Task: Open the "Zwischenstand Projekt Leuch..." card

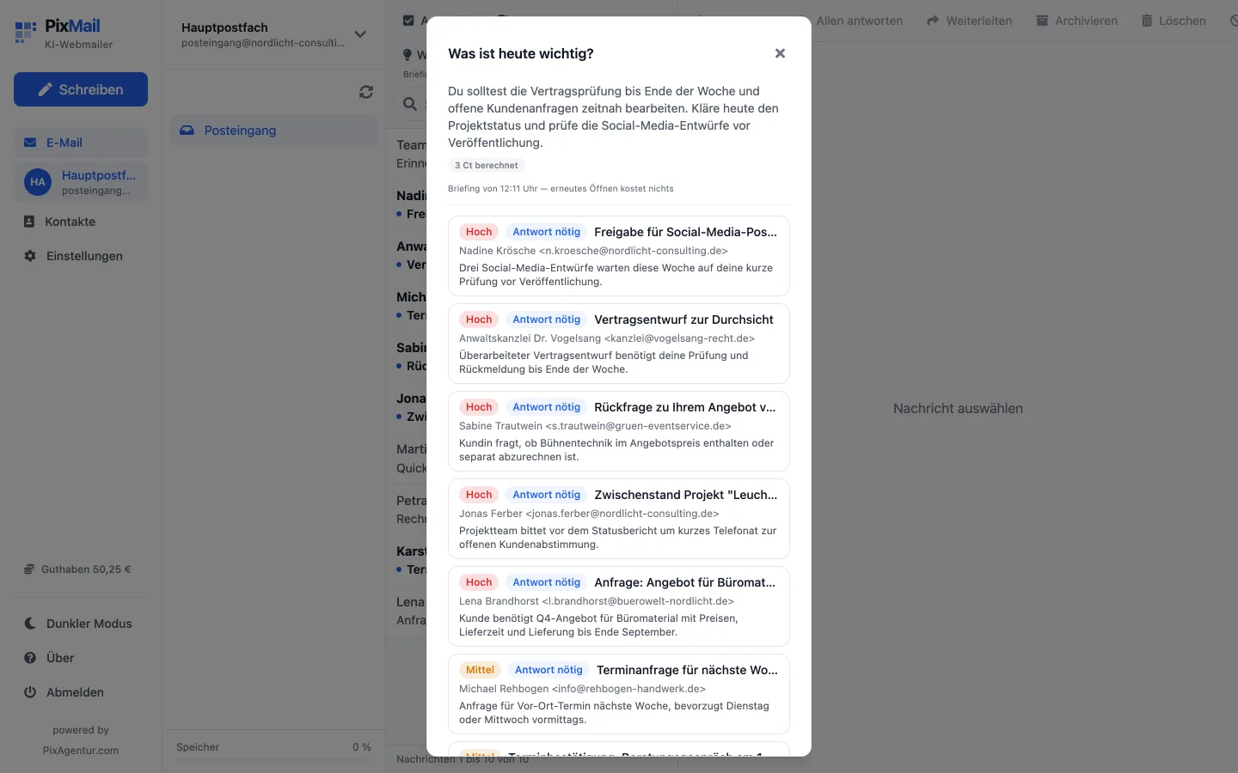Action: 619,519
